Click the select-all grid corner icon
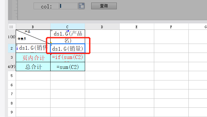This screenshot has height=117, width=207. pos(11,27)
